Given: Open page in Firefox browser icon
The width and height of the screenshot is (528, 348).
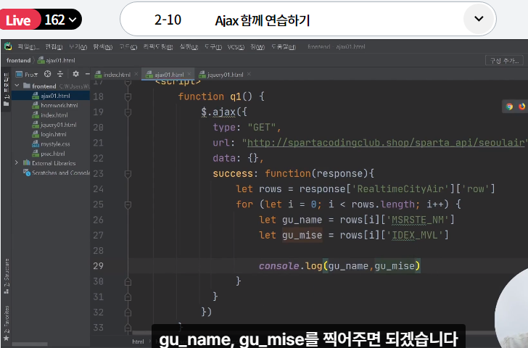Looking at the screenshot, I should point(522,107).
